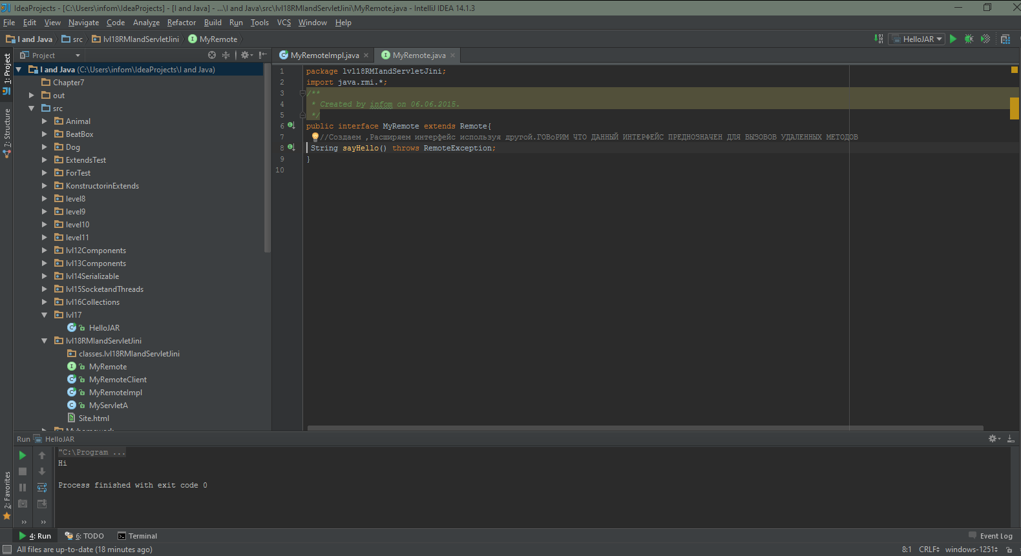Toggle tool window buttons in status bar
Image resolution: width=1021 pixels, height=556 pixels.
7,550
